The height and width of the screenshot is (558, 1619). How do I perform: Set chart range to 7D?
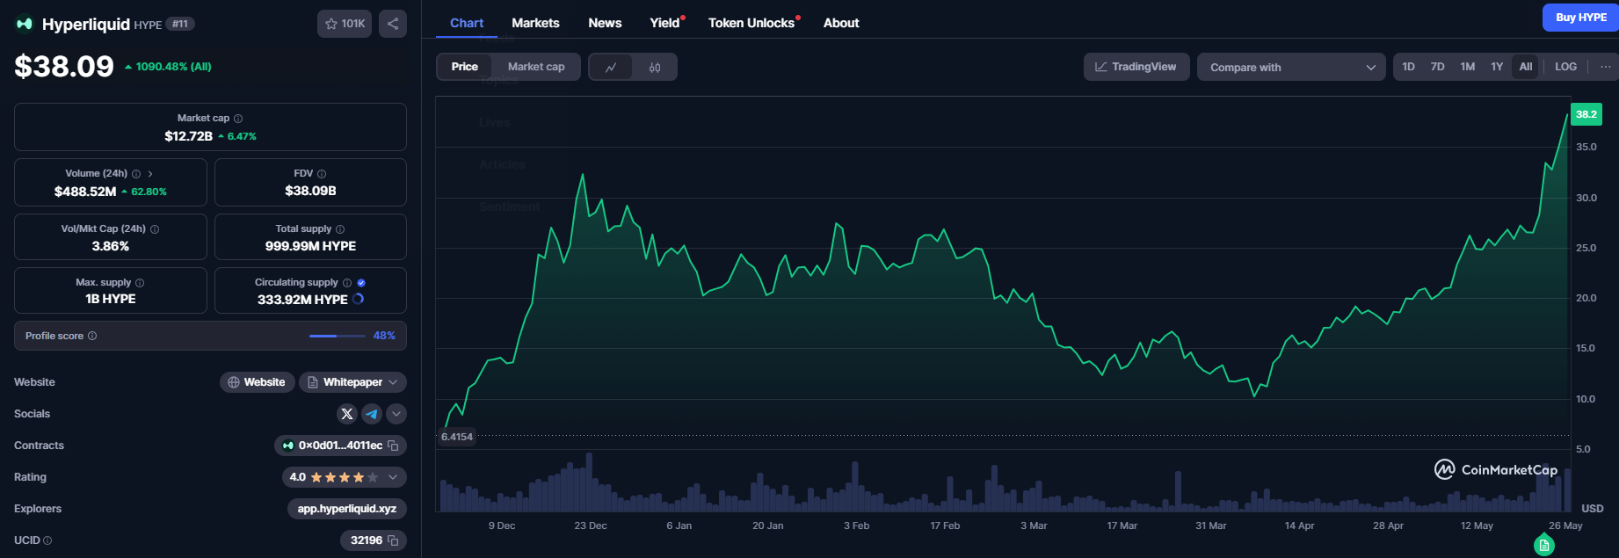[1437, 67]
